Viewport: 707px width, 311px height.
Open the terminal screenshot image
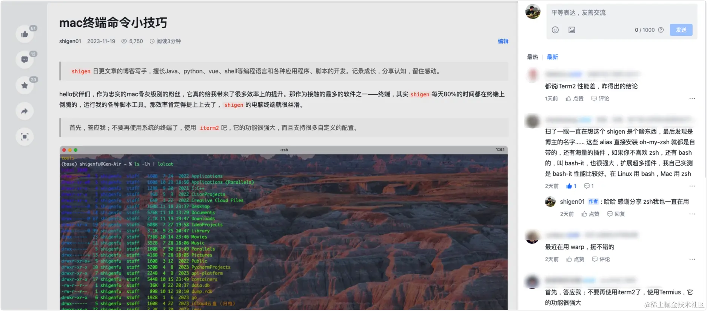[283, 228]
